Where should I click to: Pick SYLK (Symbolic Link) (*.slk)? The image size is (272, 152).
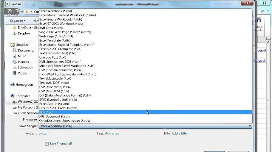click(145, 100)
